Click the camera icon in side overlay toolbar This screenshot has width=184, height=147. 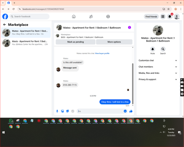click(x=182, y=82)
